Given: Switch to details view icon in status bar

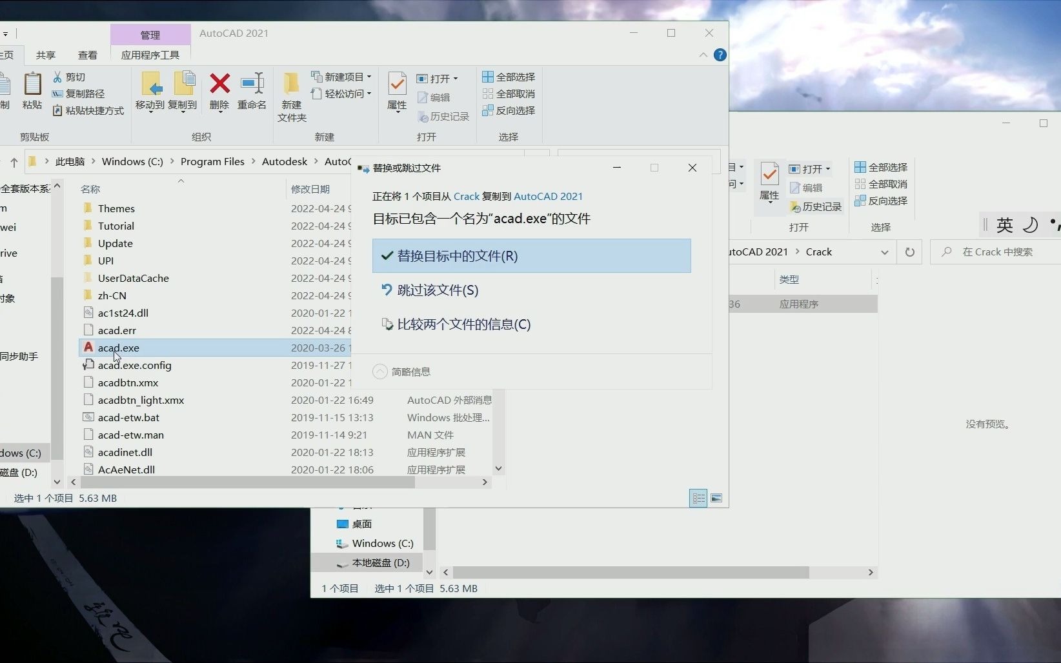Looking at the screenshot, I should point(698,498).
